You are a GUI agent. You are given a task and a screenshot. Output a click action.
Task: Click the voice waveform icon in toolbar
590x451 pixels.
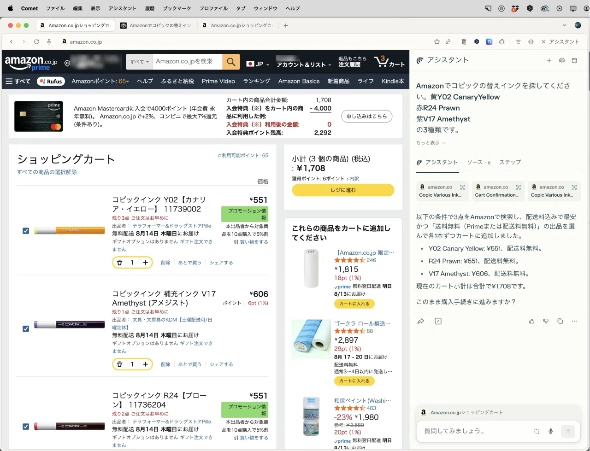coord(531,41)
